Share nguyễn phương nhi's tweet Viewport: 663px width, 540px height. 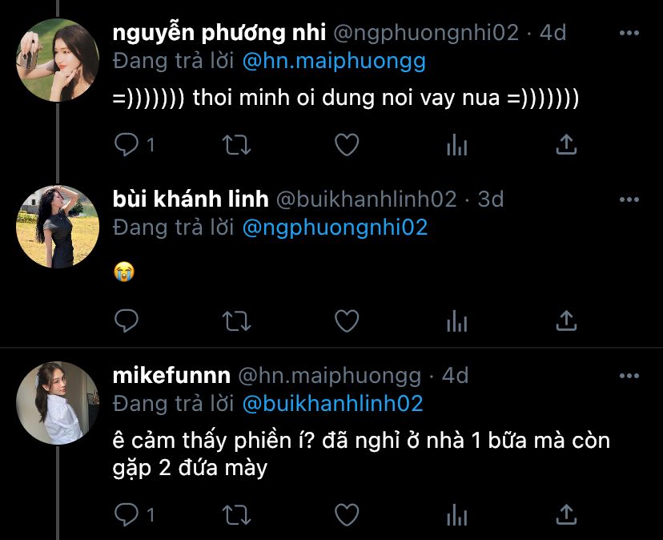[x=566, y=145]
